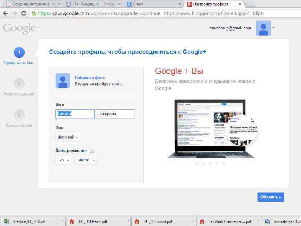Click the profile photo placeholder image
Viewport: 301px width, 226px height.
tap(63, 80)
